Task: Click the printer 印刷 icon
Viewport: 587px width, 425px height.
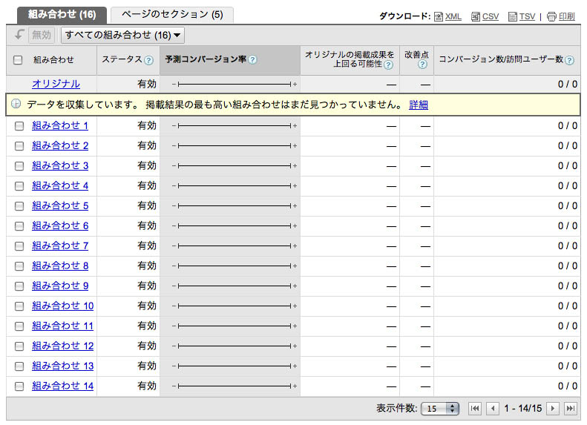Action: [x=551, y=16]
